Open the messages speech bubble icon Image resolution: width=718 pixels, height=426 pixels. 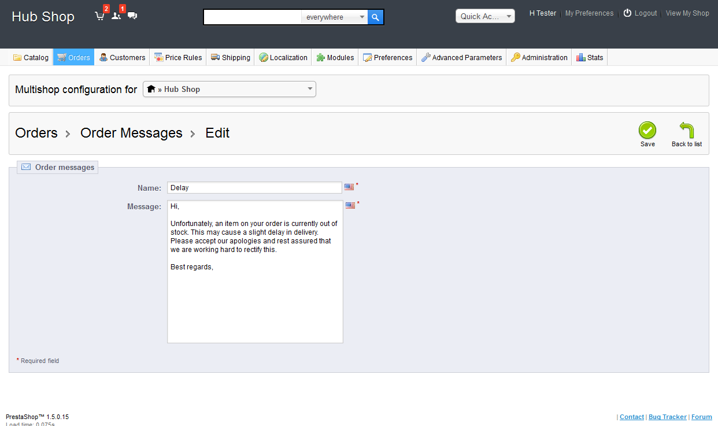click(x=132, y=16)
